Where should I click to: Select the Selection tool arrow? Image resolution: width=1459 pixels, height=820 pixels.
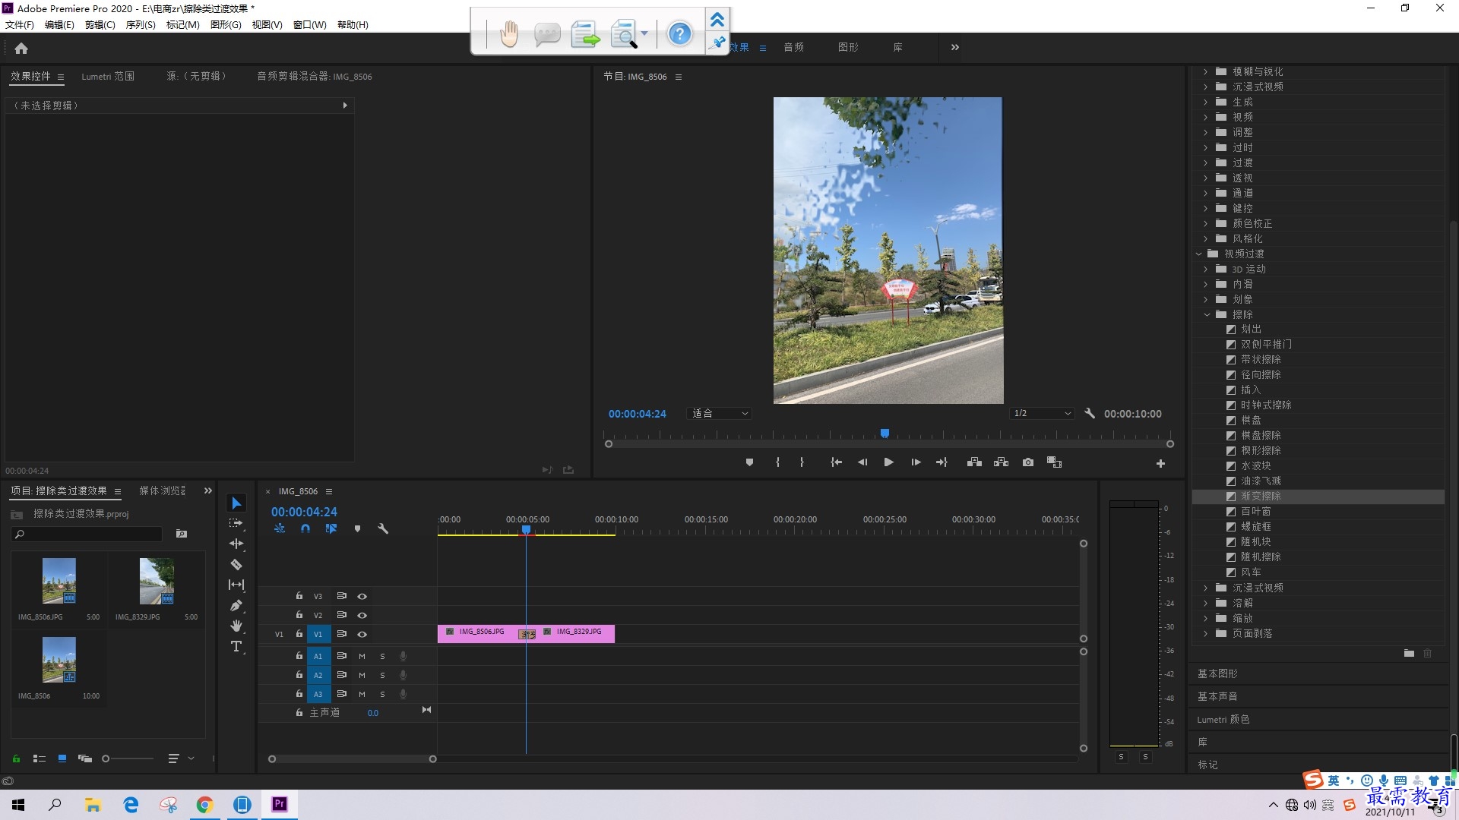click(236, 503)
